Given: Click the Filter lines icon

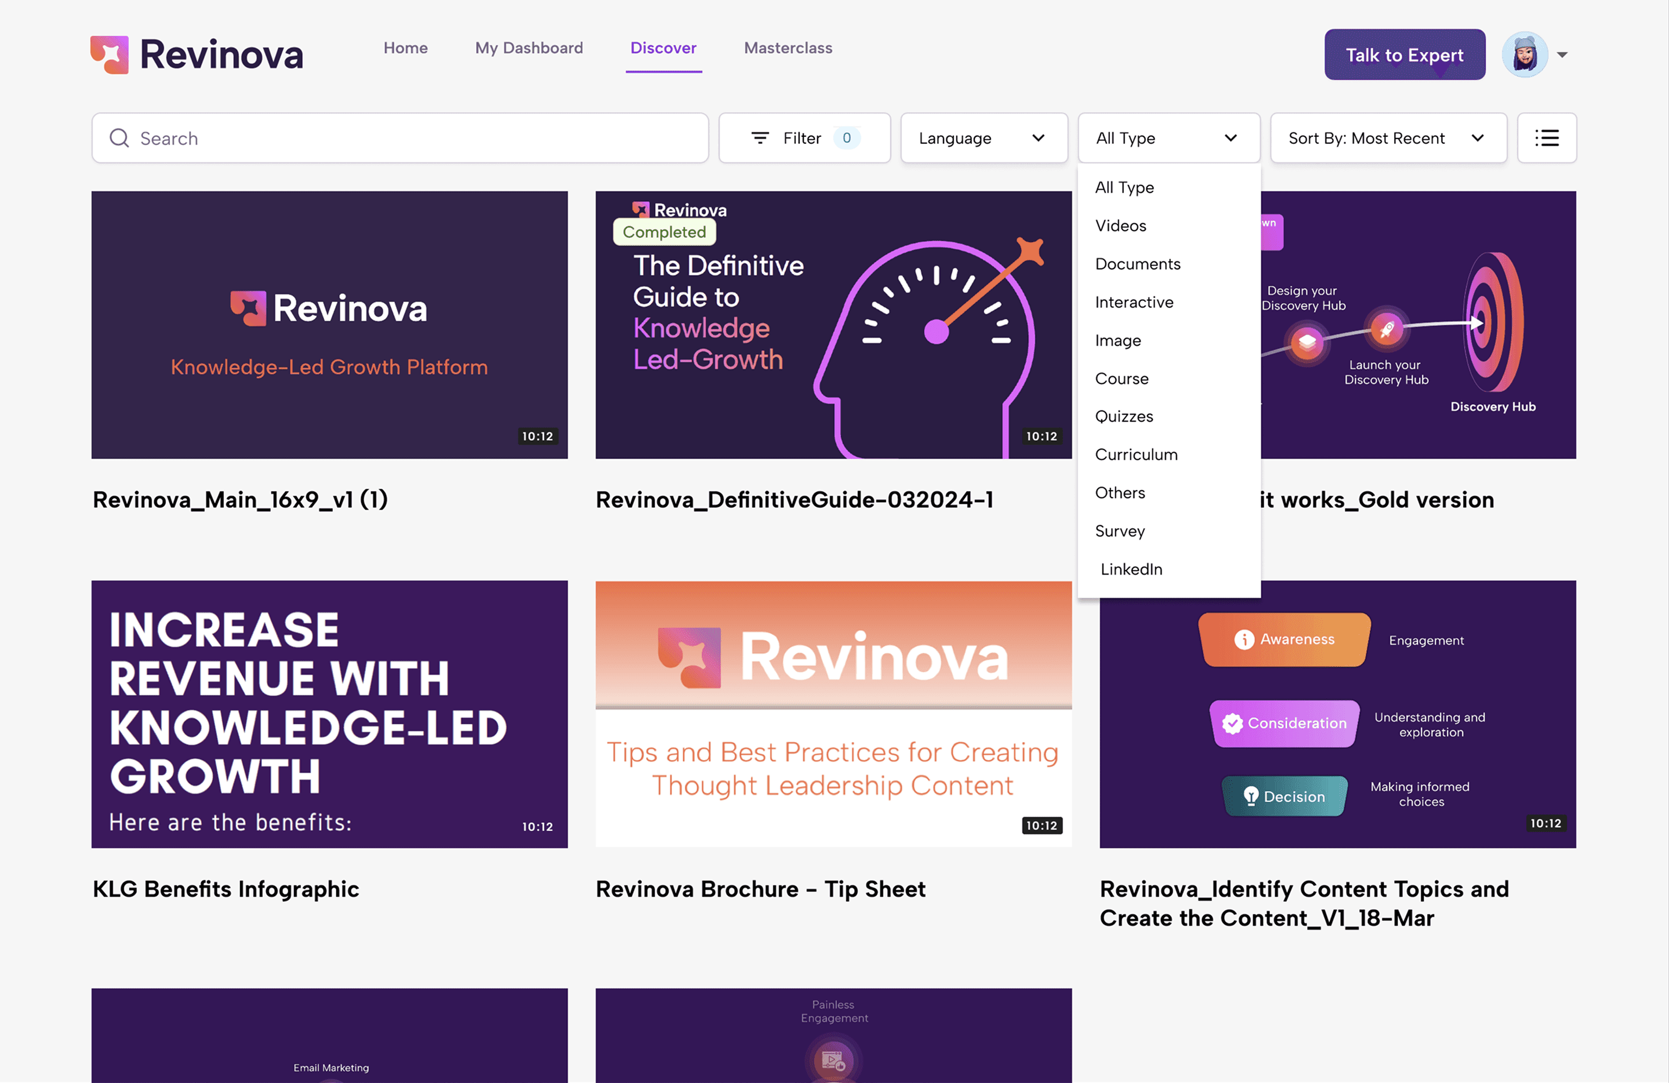Looking at the screenshot, I should click(760, 138).
